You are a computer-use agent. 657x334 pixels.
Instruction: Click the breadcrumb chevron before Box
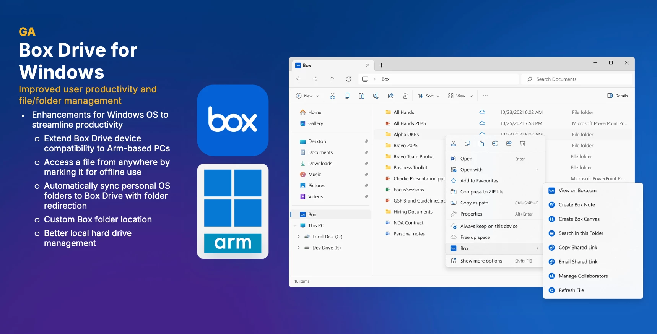coord(375,79)
